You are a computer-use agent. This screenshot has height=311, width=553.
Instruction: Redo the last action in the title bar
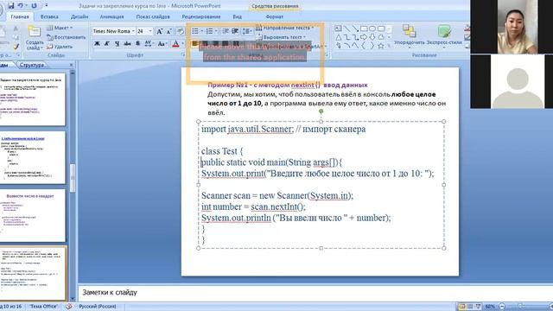point(34,6)
